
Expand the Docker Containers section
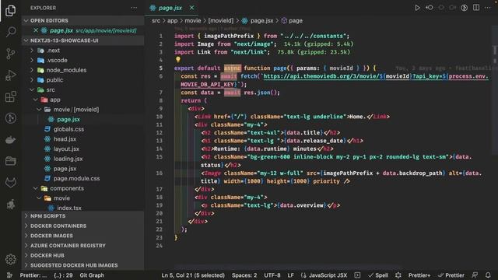[x=83, y=226]
